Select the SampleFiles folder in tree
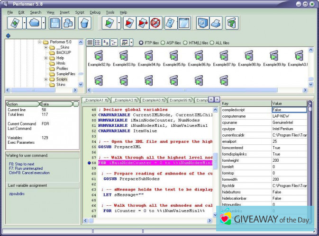Viewport: 319px width, 236px height. point(65,74)
